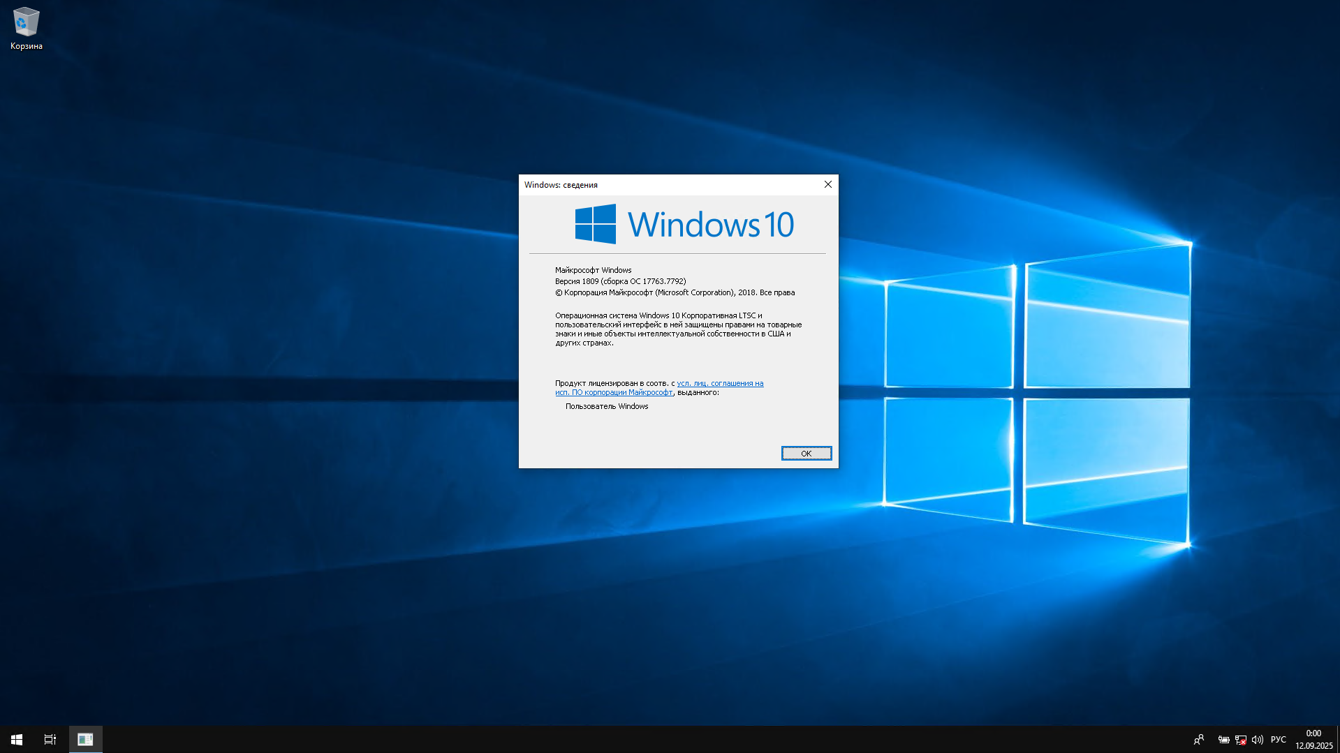The width and height of the screenshot is (1340, 753).
Task: Open the Windows Start menu
Action: click(x=17, y=739)
